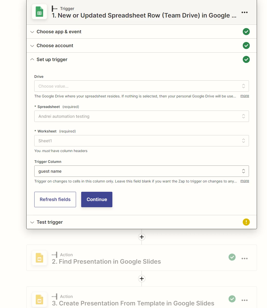
Task: Click the green checkmark on Choose account
Action: click(x=246, y=45)
